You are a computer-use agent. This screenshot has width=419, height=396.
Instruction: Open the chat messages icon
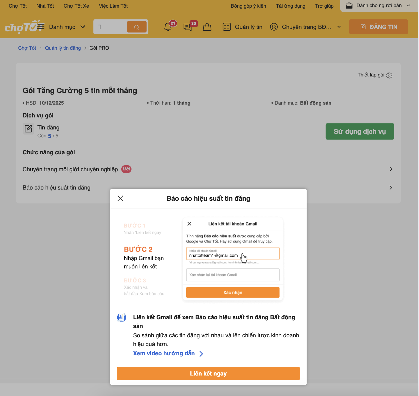pyautogui.click(x=188, y=27)
